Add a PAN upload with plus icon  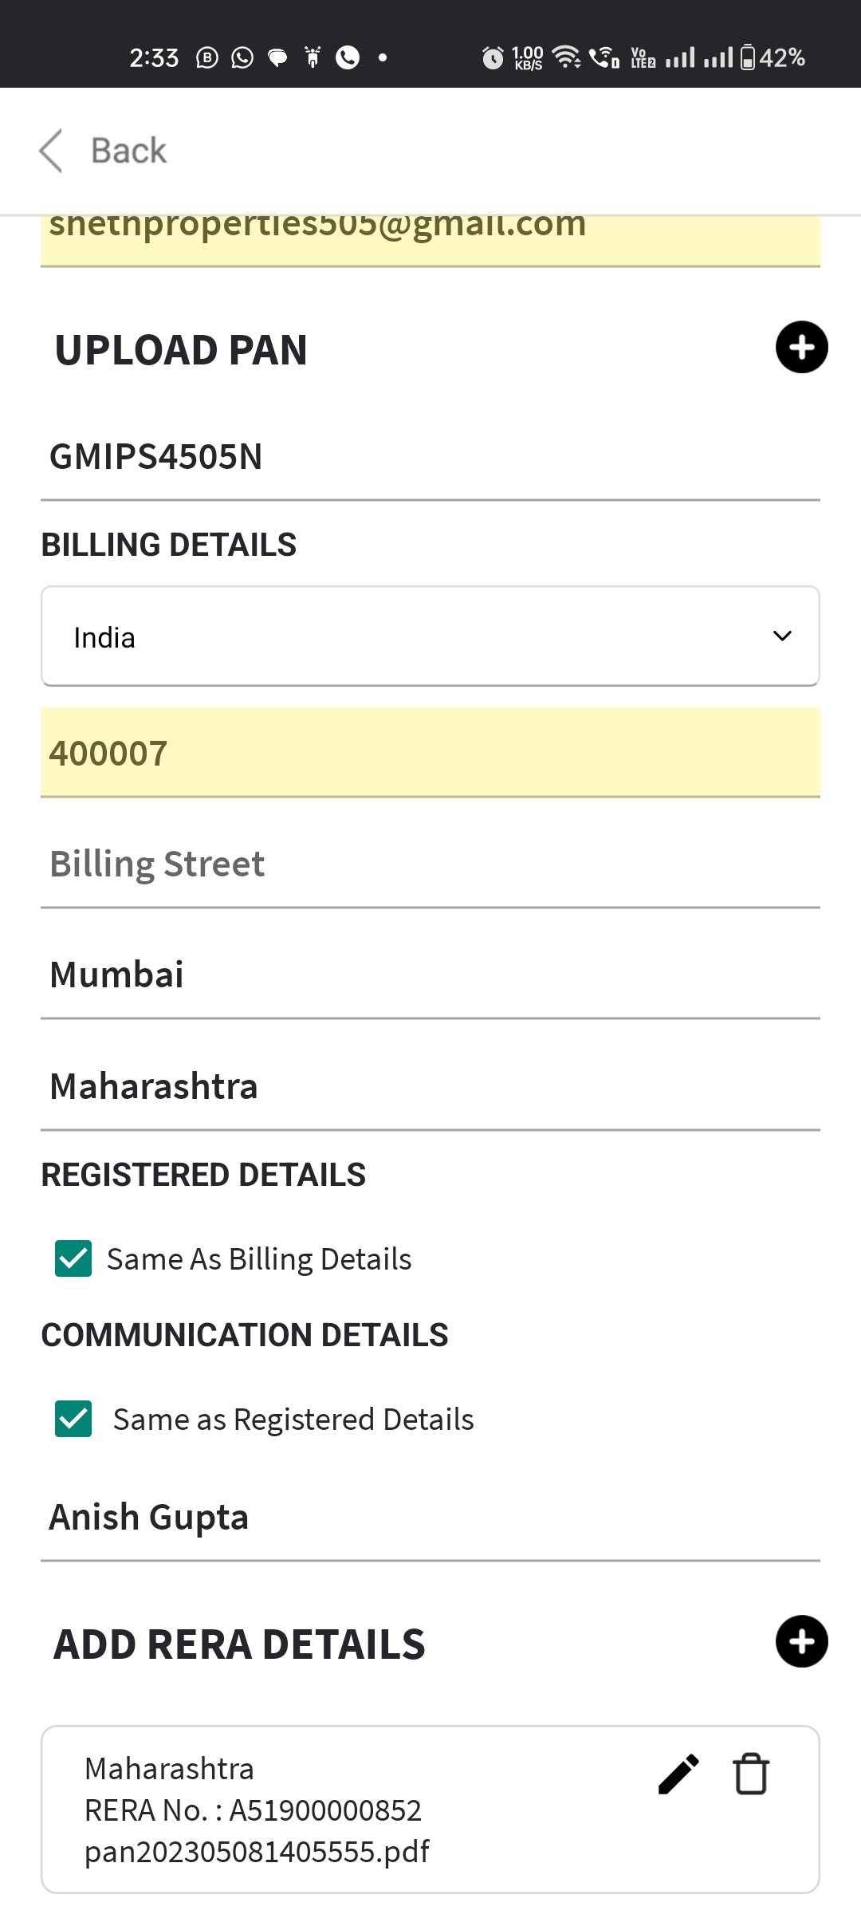[801, 348]
